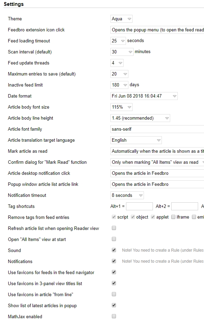This screenshot has height=322, width=204.
Task: Enable the MathJax enabled checkbox
Action: coord(114,316)
